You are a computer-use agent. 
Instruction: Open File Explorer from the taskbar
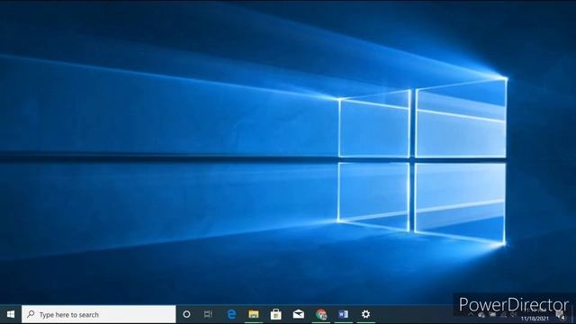(254, 314)
